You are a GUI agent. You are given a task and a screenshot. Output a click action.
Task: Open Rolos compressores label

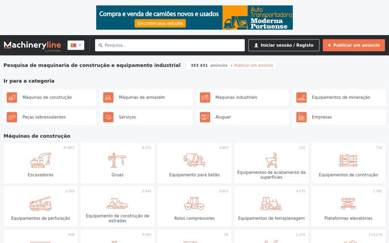pos(194,218)
